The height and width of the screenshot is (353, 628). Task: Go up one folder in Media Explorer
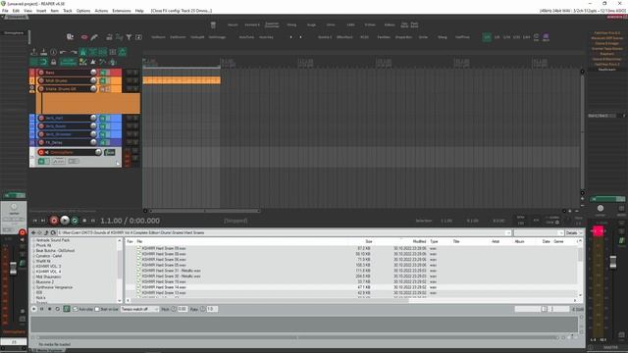click(46, 232)
